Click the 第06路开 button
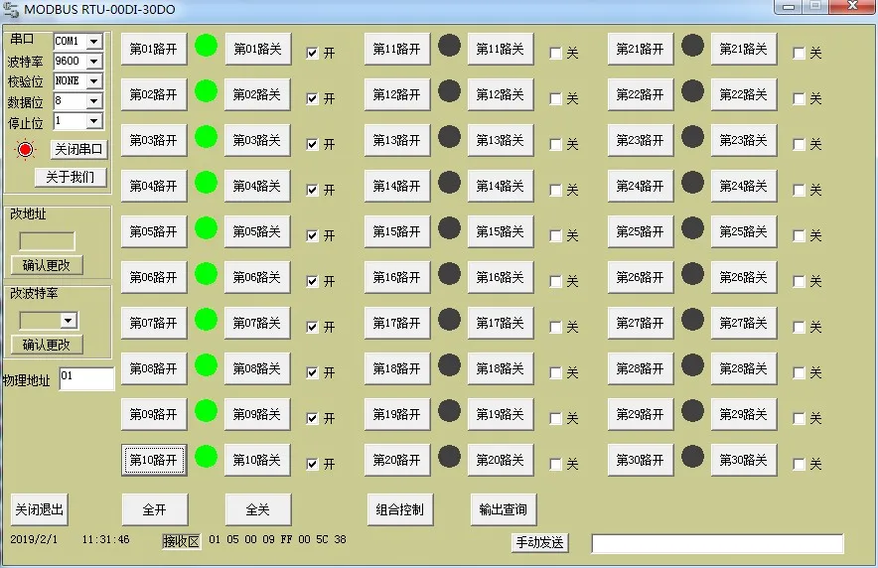The image size is (878, 568). tap(154, 278)
